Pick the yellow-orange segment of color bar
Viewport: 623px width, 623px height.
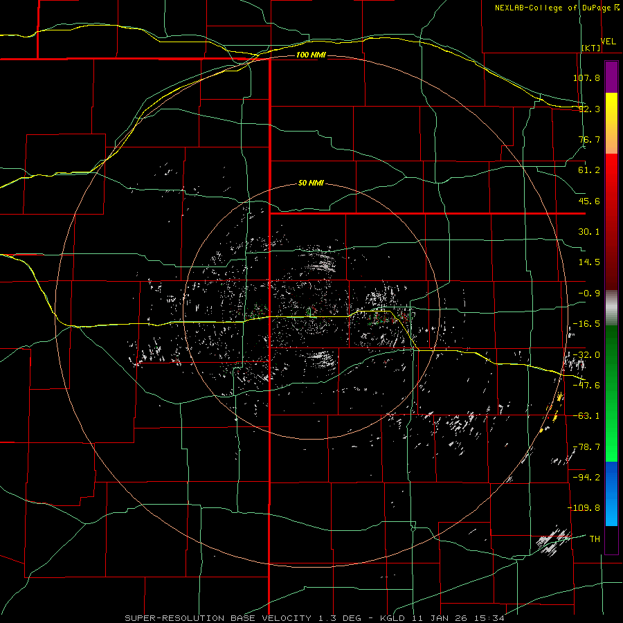tap(611, 123)
